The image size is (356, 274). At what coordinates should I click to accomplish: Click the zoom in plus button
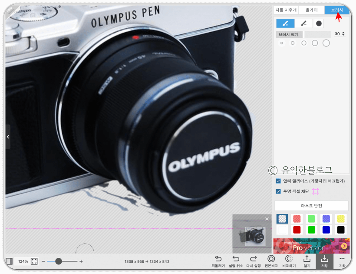click(x=81, y=261)
